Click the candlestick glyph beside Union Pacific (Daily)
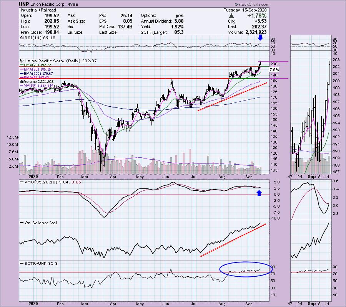 (x=22, y=61)
